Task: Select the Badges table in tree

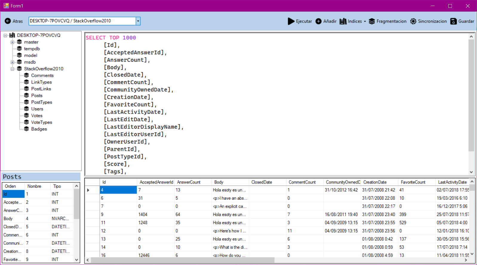Action: tap(39, 129)
